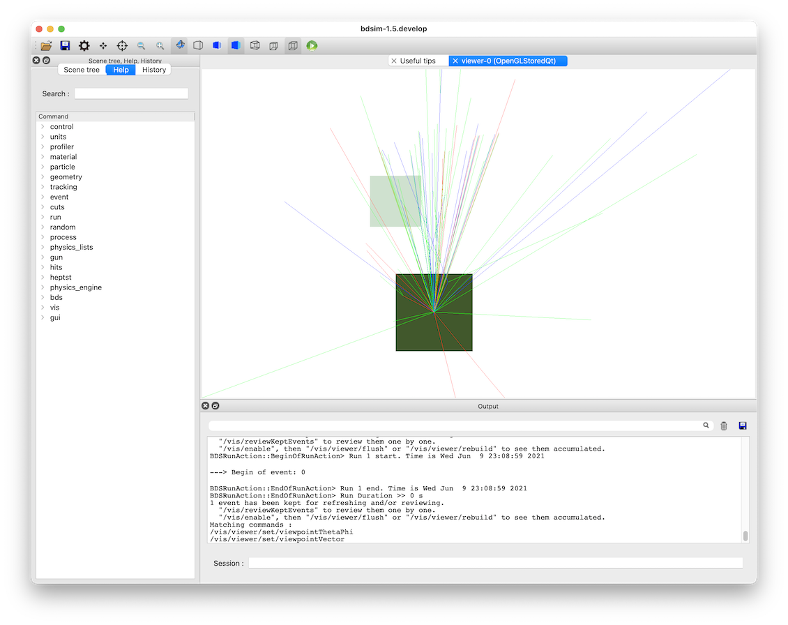Expand the tracking command group

point(43,187)
